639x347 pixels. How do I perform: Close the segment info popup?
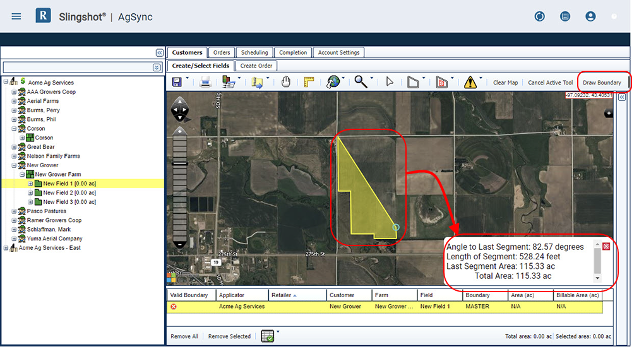click(x=606, y=247)
